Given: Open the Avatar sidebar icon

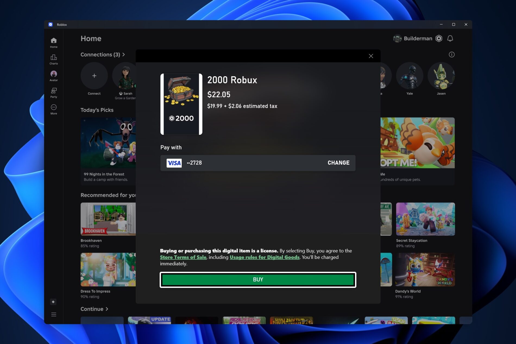Looking at the screenshot, I should point(54,76).
